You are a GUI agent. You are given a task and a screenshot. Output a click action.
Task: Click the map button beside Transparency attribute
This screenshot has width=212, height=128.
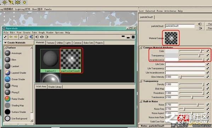pyautogui.click(x=208, y=55)
